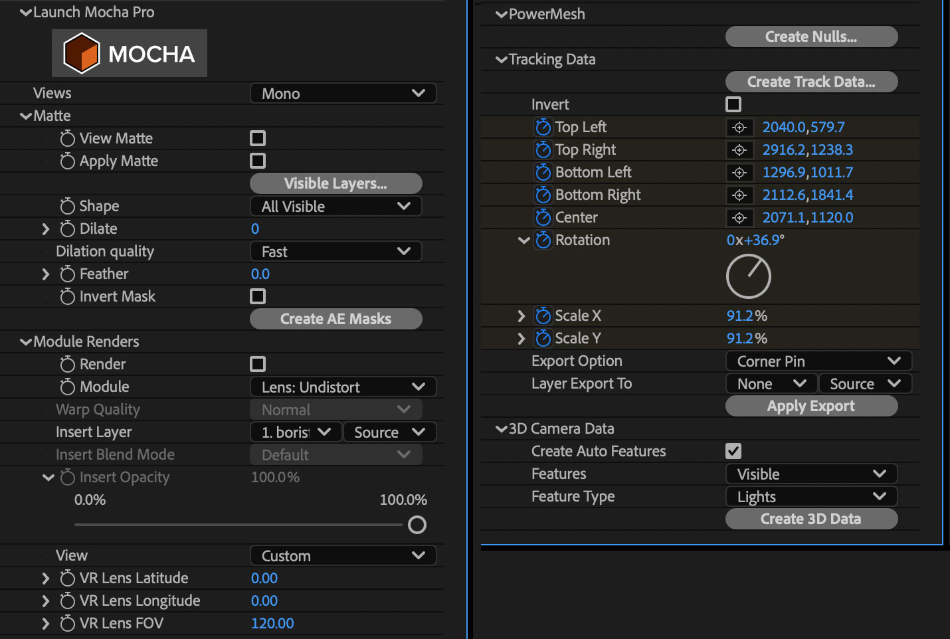Collapse the Module Renders section

26,342
